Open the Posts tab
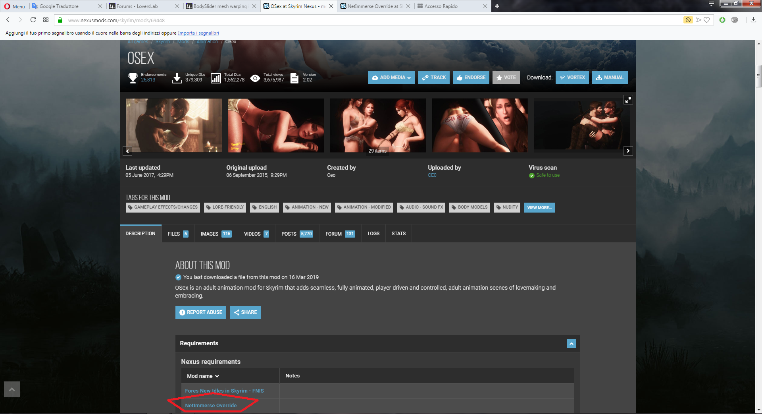Screen dimensions: 762x414 point(297,234)
